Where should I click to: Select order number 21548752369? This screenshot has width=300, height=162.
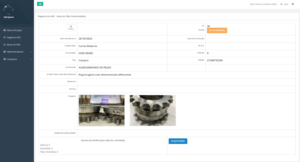click(215, 60)
